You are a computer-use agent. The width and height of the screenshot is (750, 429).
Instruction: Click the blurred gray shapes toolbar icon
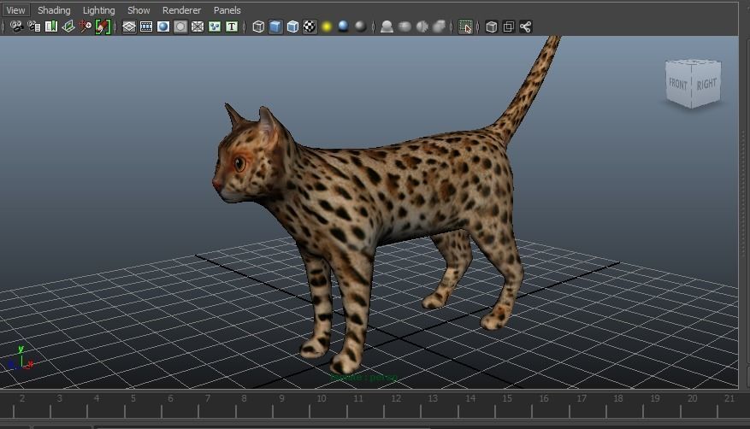(439, 26)
